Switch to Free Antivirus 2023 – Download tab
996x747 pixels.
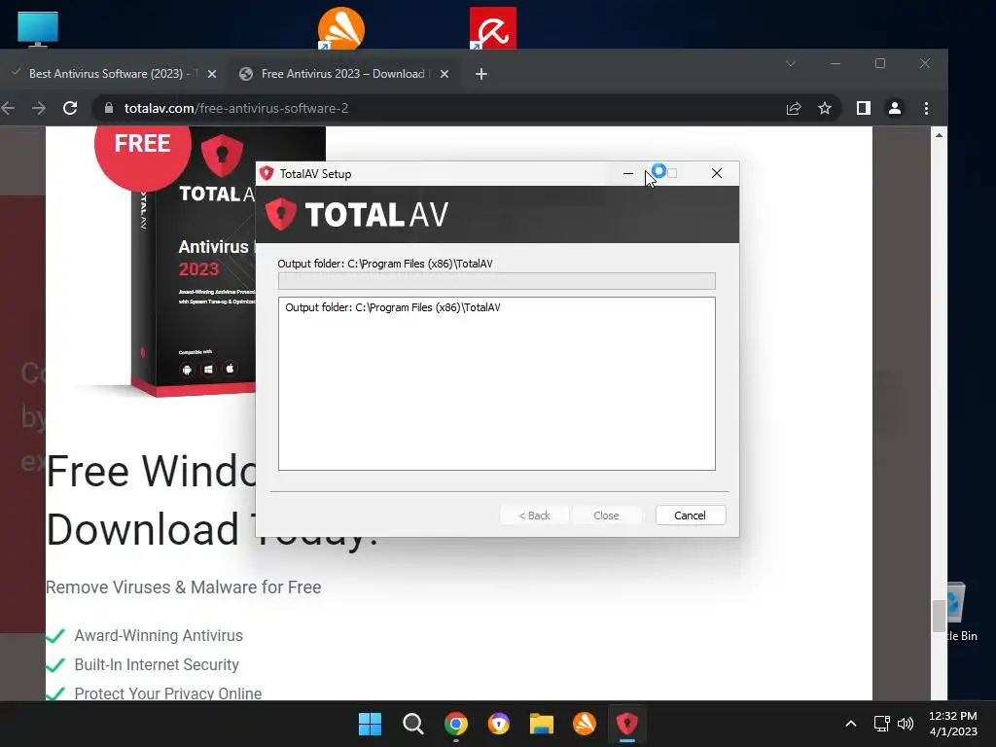tap(343, 74)
